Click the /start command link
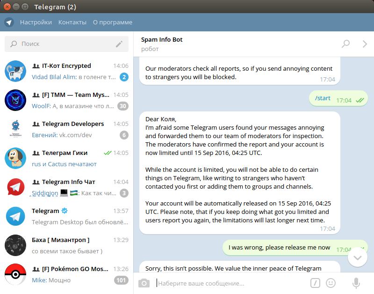Image resolution: width=374 pixels, height=294 pixels. pyautogui.click(x=323, y=98)
